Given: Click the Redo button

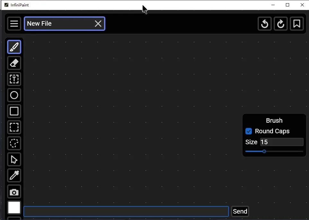Looking at the screenshot, I should 281,24.
